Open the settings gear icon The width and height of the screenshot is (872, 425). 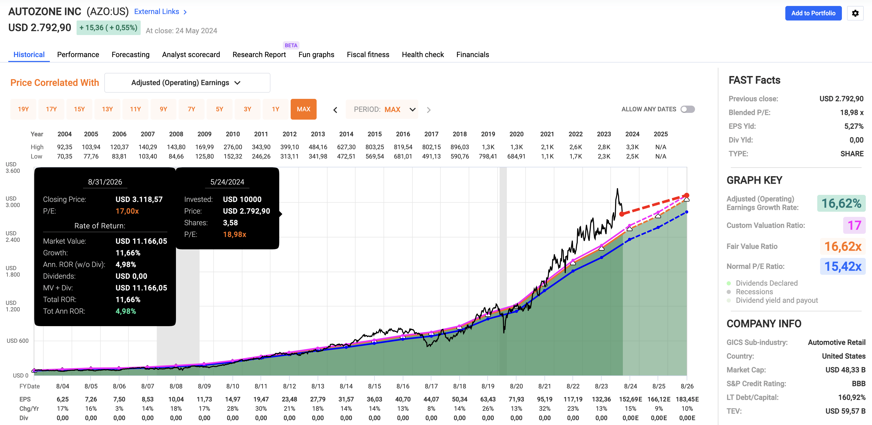pyautogui.click(x=855, y=13)
